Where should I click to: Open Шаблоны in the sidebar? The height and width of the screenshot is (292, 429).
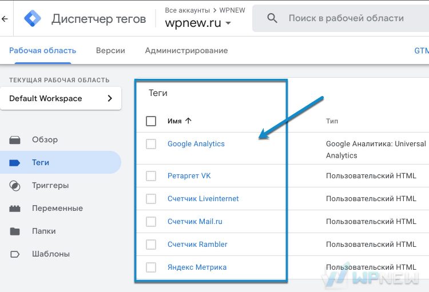click(51, 254)
